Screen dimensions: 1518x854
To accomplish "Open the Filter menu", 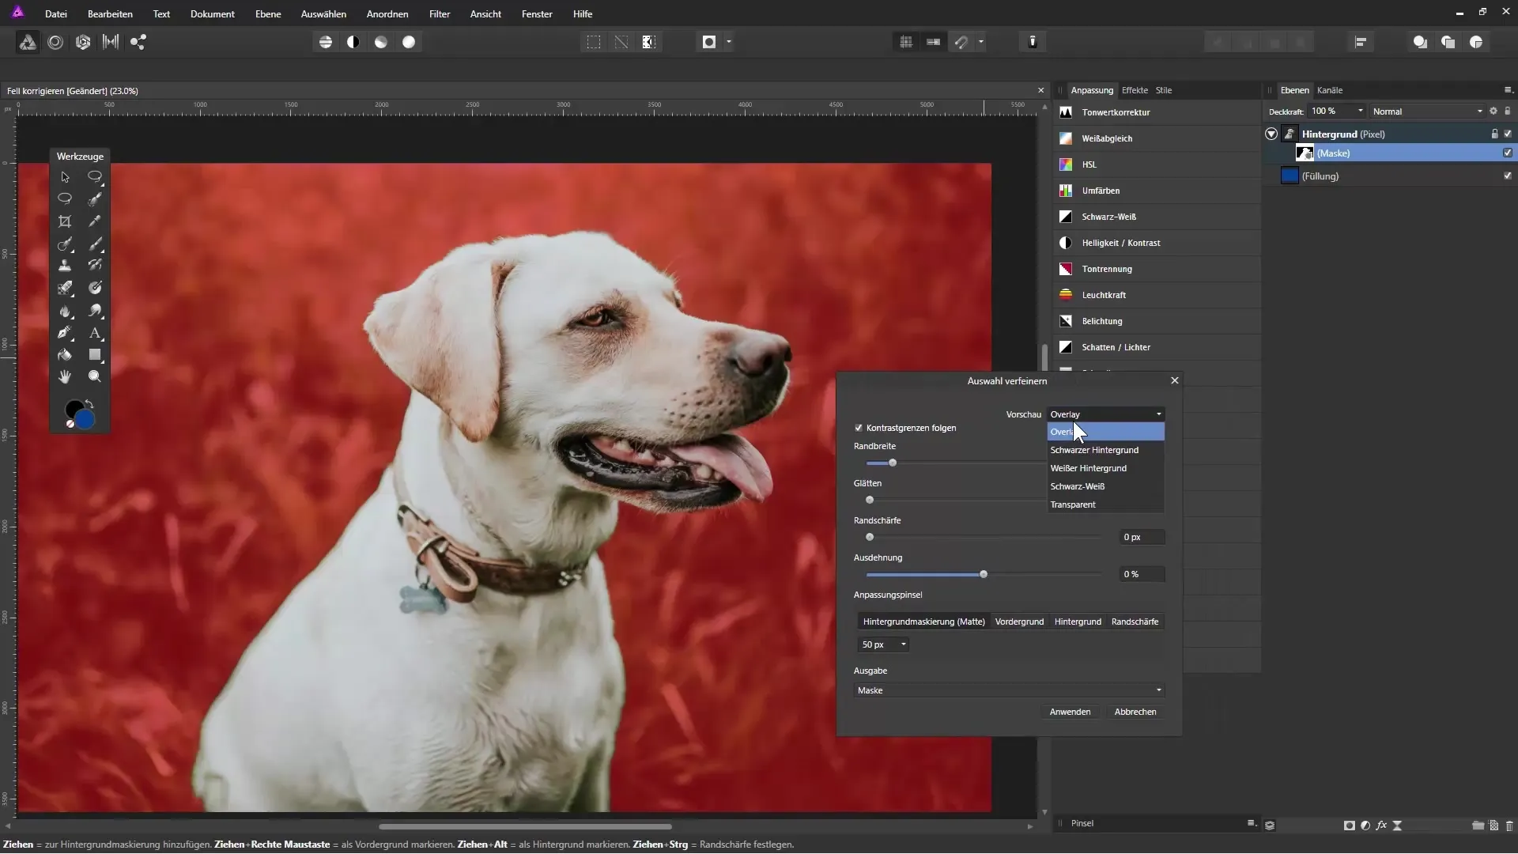I will (440, 14).
